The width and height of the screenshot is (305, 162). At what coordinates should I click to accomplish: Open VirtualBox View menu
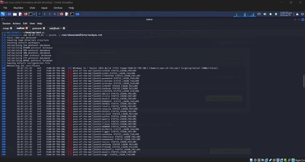pos(32,8)
